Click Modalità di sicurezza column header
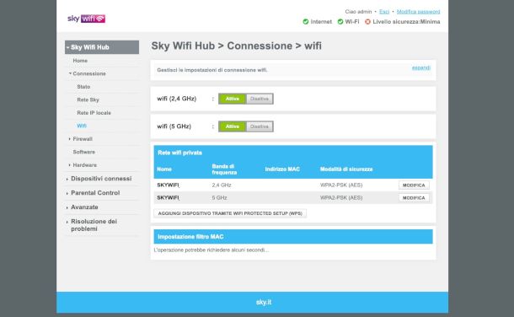 (346, 169)
